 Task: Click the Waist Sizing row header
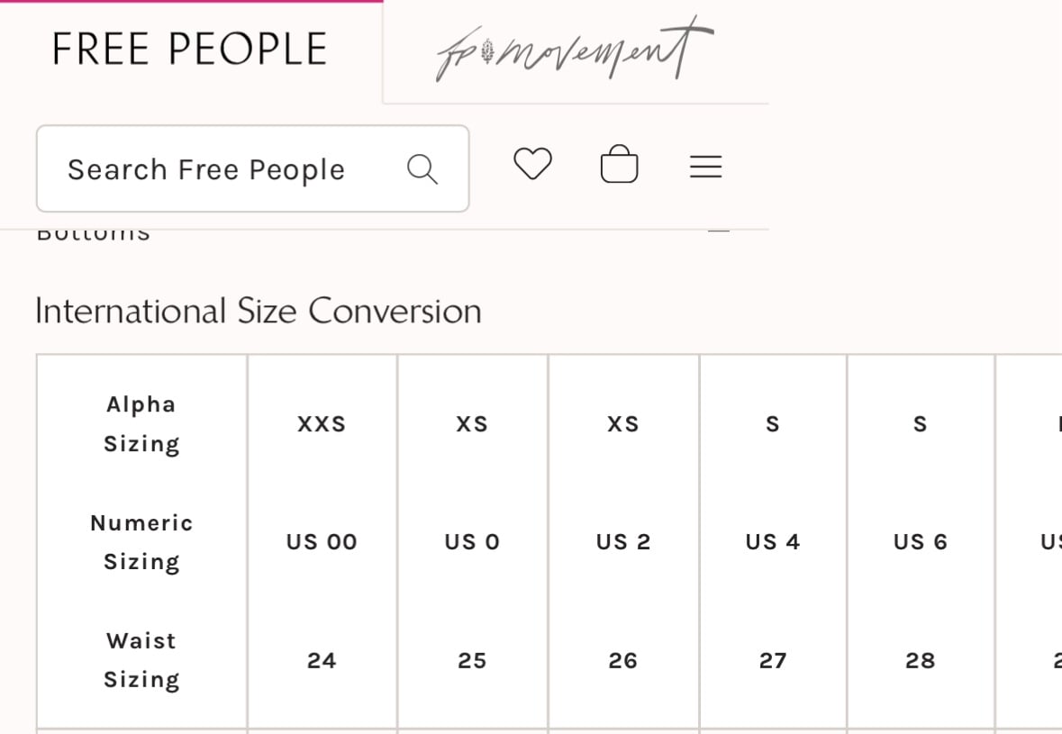tap(141, 660)
